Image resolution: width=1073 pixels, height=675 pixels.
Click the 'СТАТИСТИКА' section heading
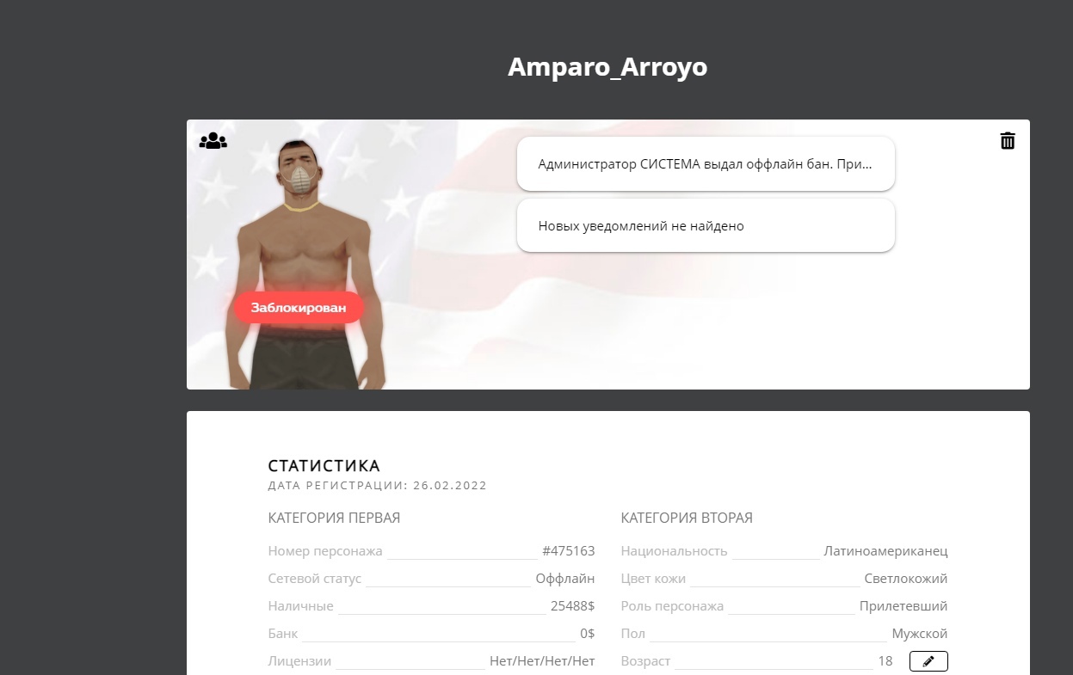pyautogui.click(x=324, y=466)
